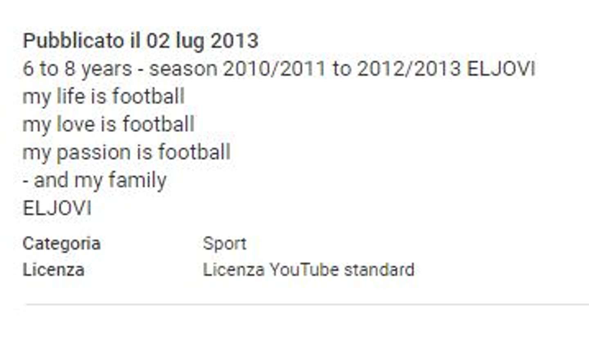Click the '6 to 8 years' description line
Screen dimensions: 589x346
pyautogui.click(x=279, y=69)
